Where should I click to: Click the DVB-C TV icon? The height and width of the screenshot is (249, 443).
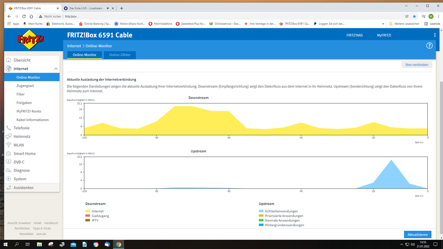point(9,162)
